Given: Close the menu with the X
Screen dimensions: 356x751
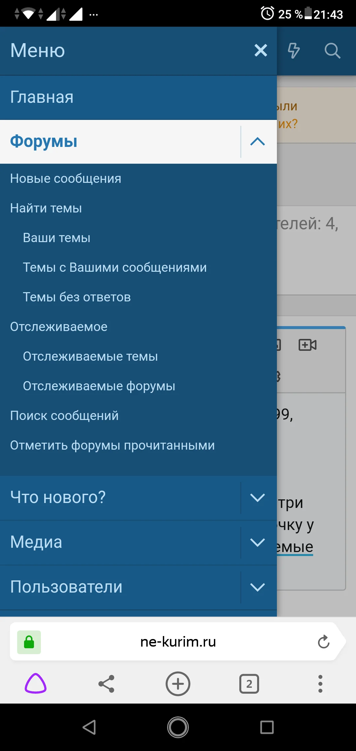Looking at the screenshot, I should coord(261,51).
